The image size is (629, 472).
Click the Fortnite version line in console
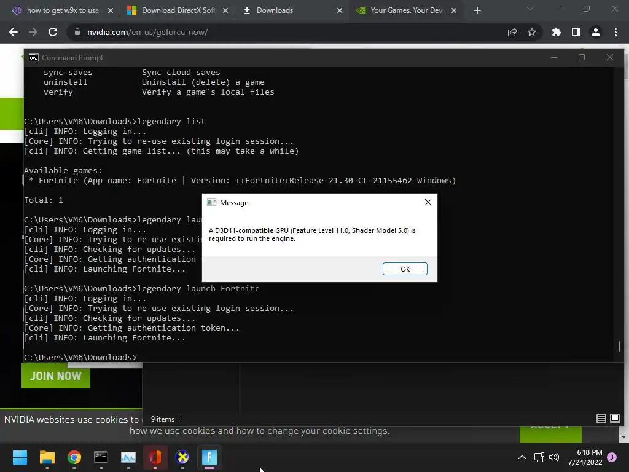tap(242, 180)
